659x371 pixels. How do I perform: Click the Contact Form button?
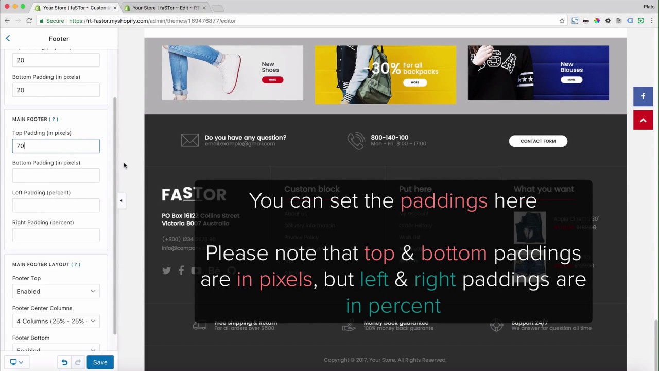tap(538, 141)
